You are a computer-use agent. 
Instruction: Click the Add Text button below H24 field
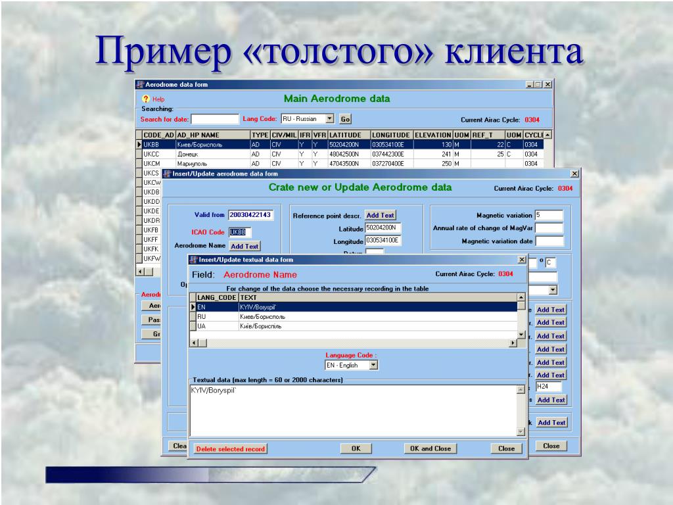[x=551, y=400]
